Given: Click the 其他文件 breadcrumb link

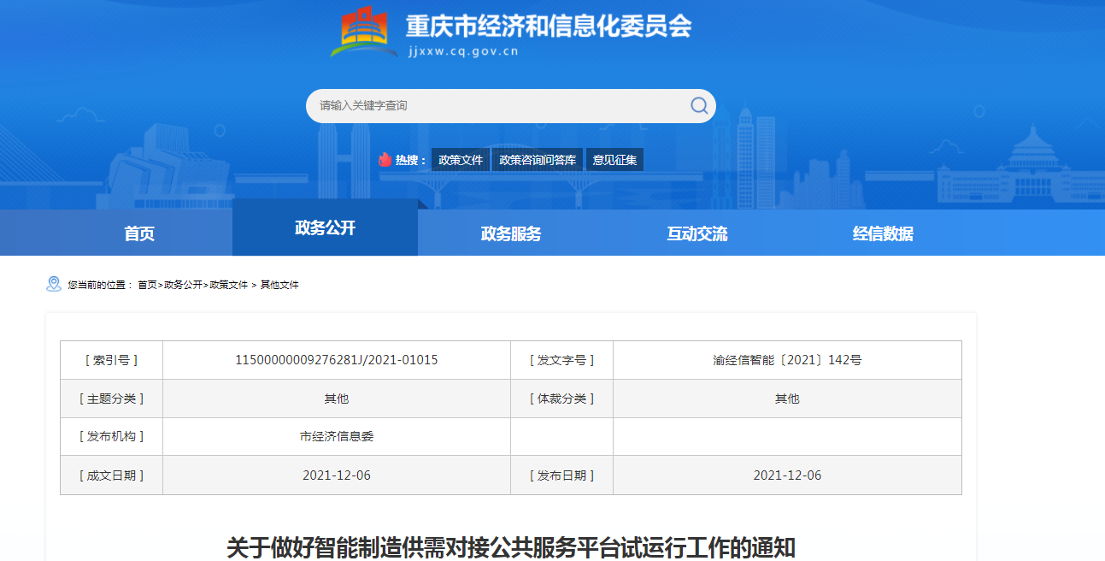Looking at the screenshot, I should coord(279,285).
